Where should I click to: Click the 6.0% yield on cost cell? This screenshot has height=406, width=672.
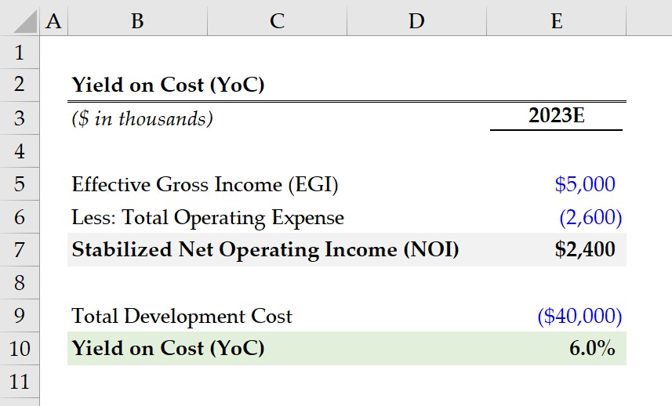[x=556, y=349]
